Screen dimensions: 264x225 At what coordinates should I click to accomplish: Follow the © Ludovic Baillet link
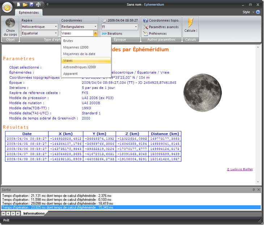[x=239, y=169]
